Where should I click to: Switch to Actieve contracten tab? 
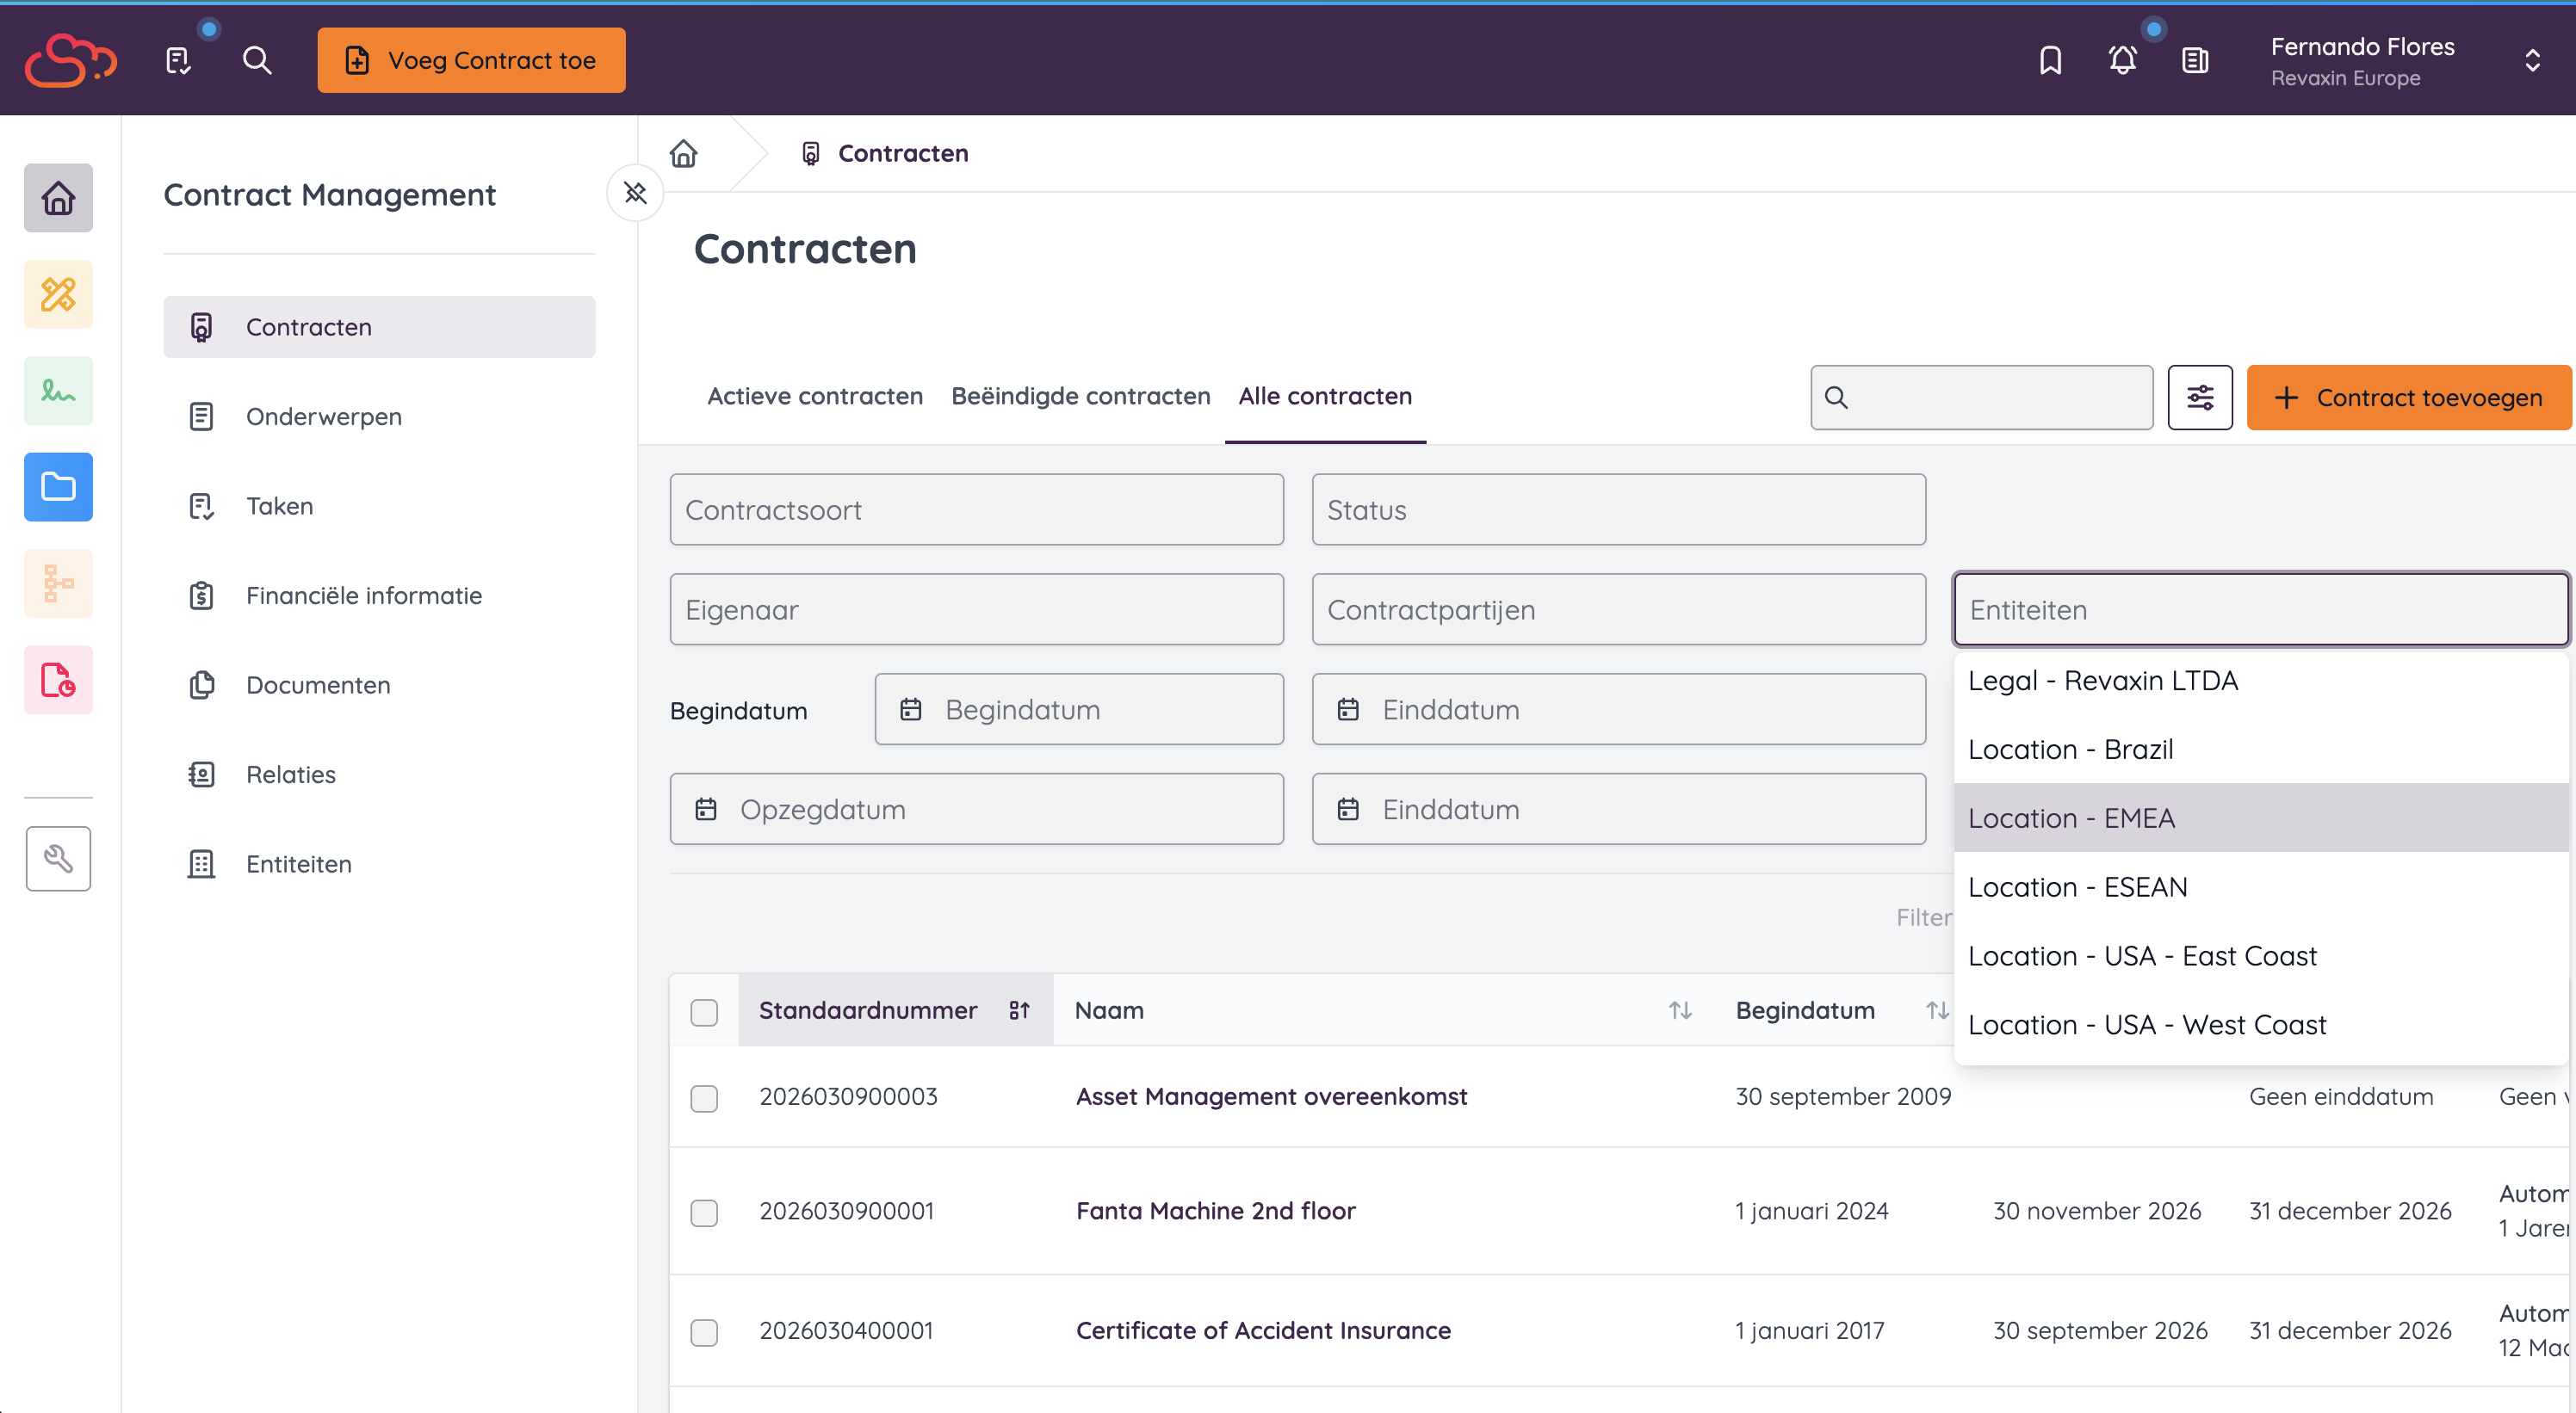pyautogui.click(x=814, y=396)
